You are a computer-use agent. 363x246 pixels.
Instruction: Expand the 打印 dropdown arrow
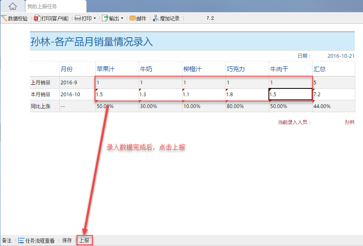(95, 18)
